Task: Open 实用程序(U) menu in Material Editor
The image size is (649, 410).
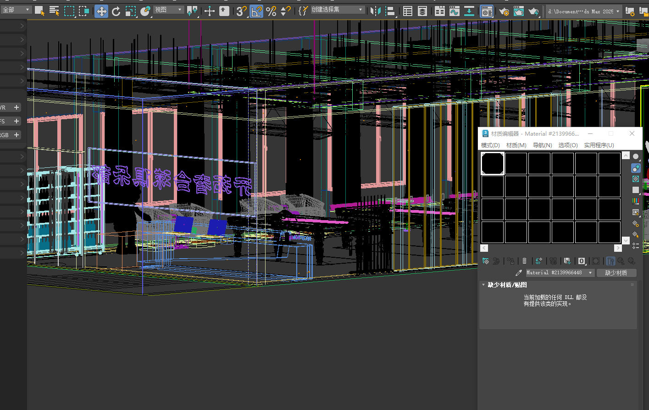Action: pos(599,145)
